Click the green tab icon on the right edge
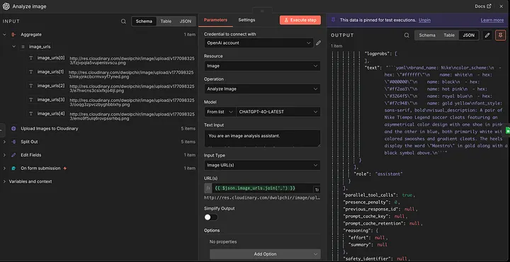This screenshot has width=510, height=262. point(508,131)
